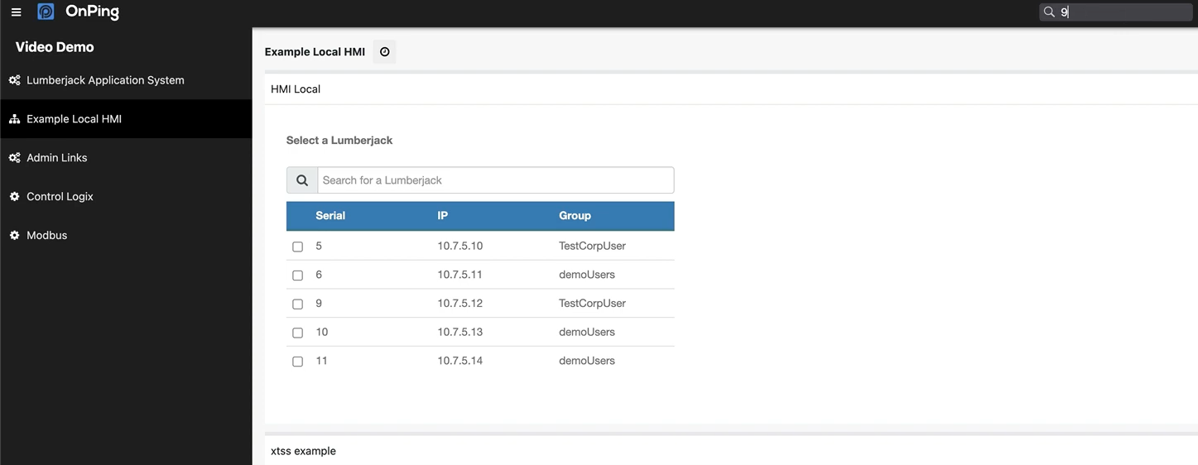Click the Select a Lumberjack heading
This screenshot has height=465, width=1198.
[x=339, y=141]
